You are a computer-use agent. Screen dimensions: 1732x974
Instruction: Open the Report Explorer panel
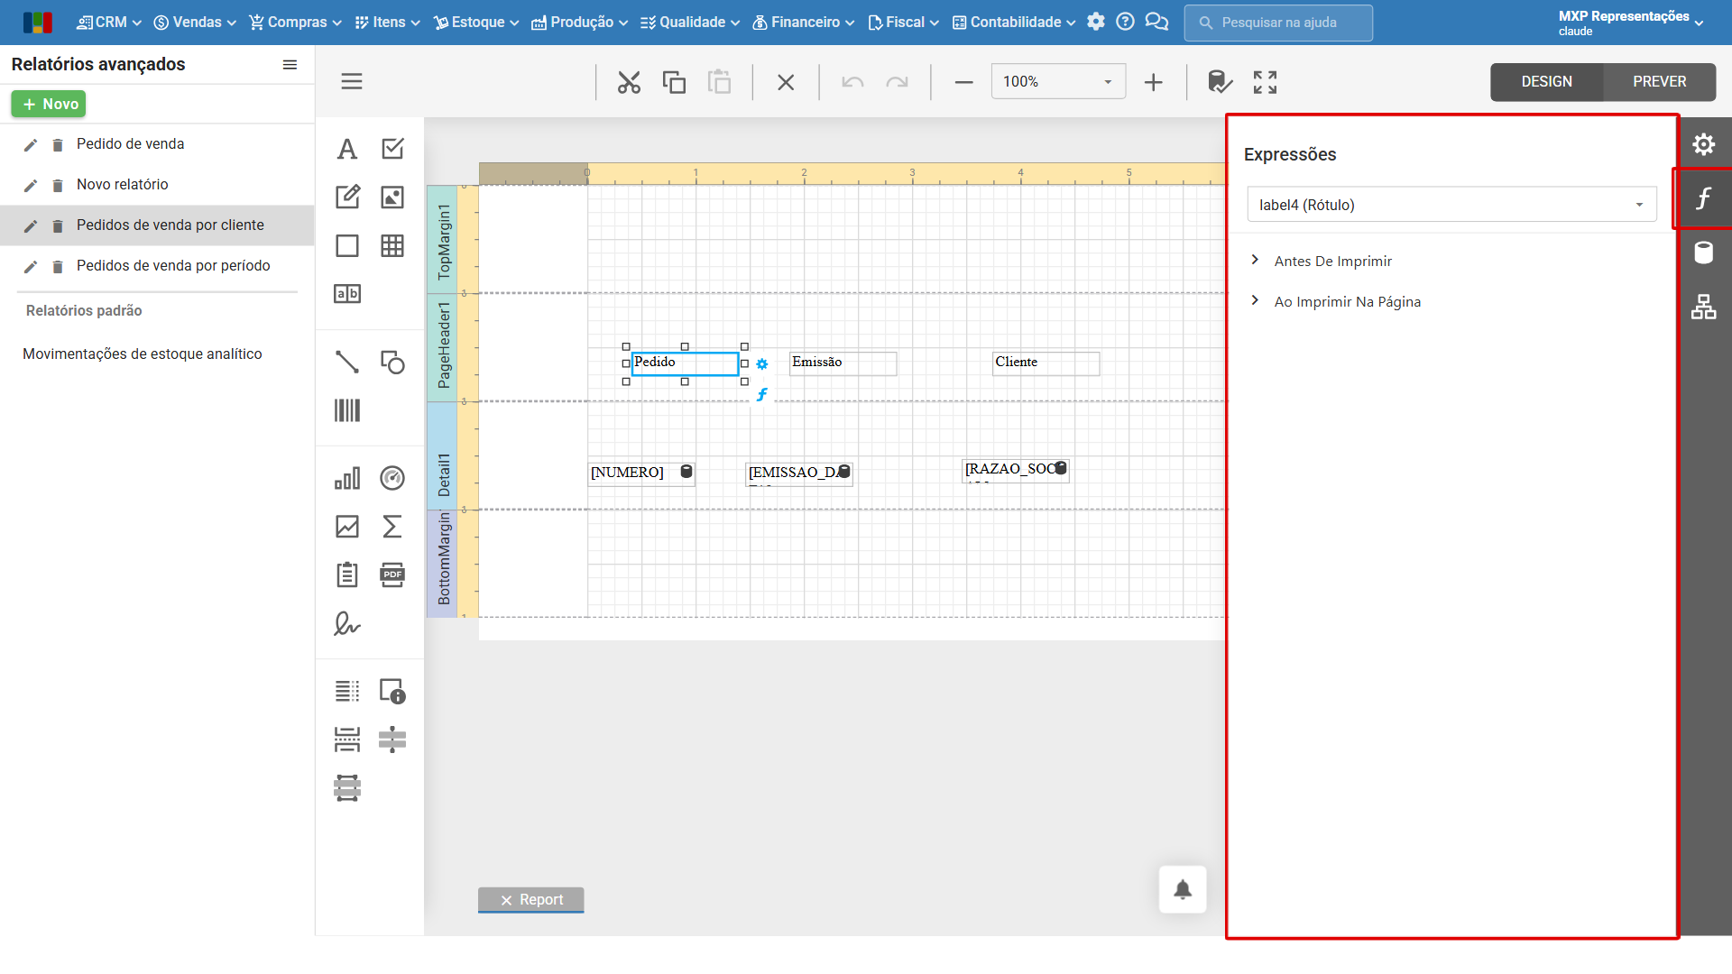(1704, 307)
